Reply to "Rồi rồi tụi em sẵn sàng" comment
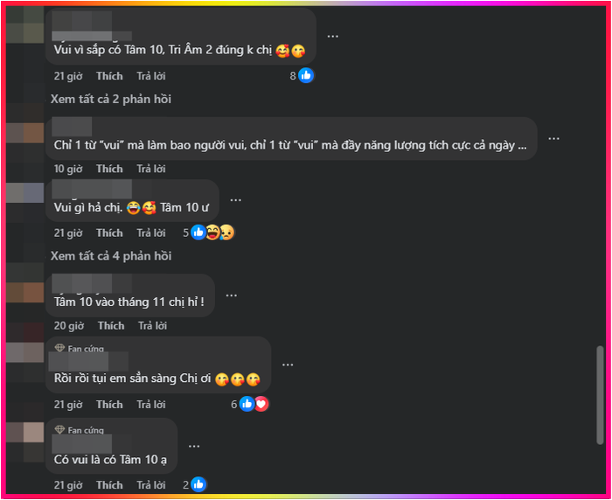 [151, 405]
